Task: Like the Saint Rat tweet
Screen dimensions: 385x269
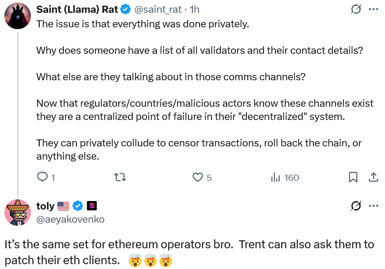Action: (198, 177)
